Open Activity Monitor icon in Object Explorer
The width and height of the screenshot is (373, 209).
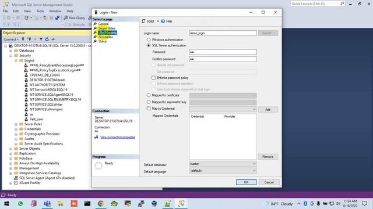[53, 39]
